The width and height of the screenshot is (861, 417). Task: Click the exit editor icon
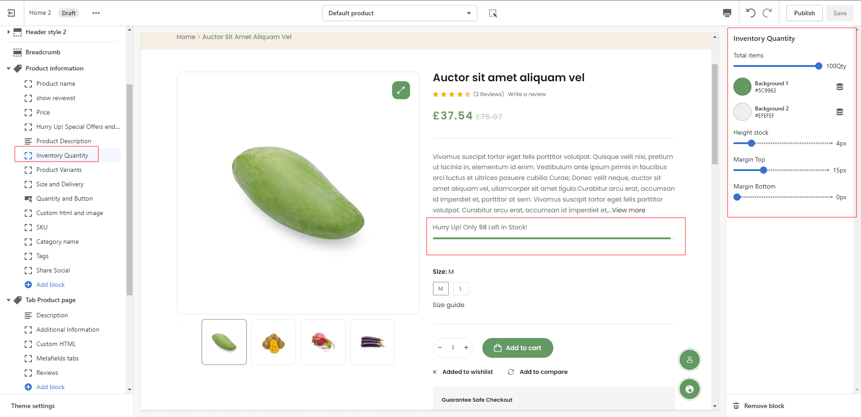(11, 13)
